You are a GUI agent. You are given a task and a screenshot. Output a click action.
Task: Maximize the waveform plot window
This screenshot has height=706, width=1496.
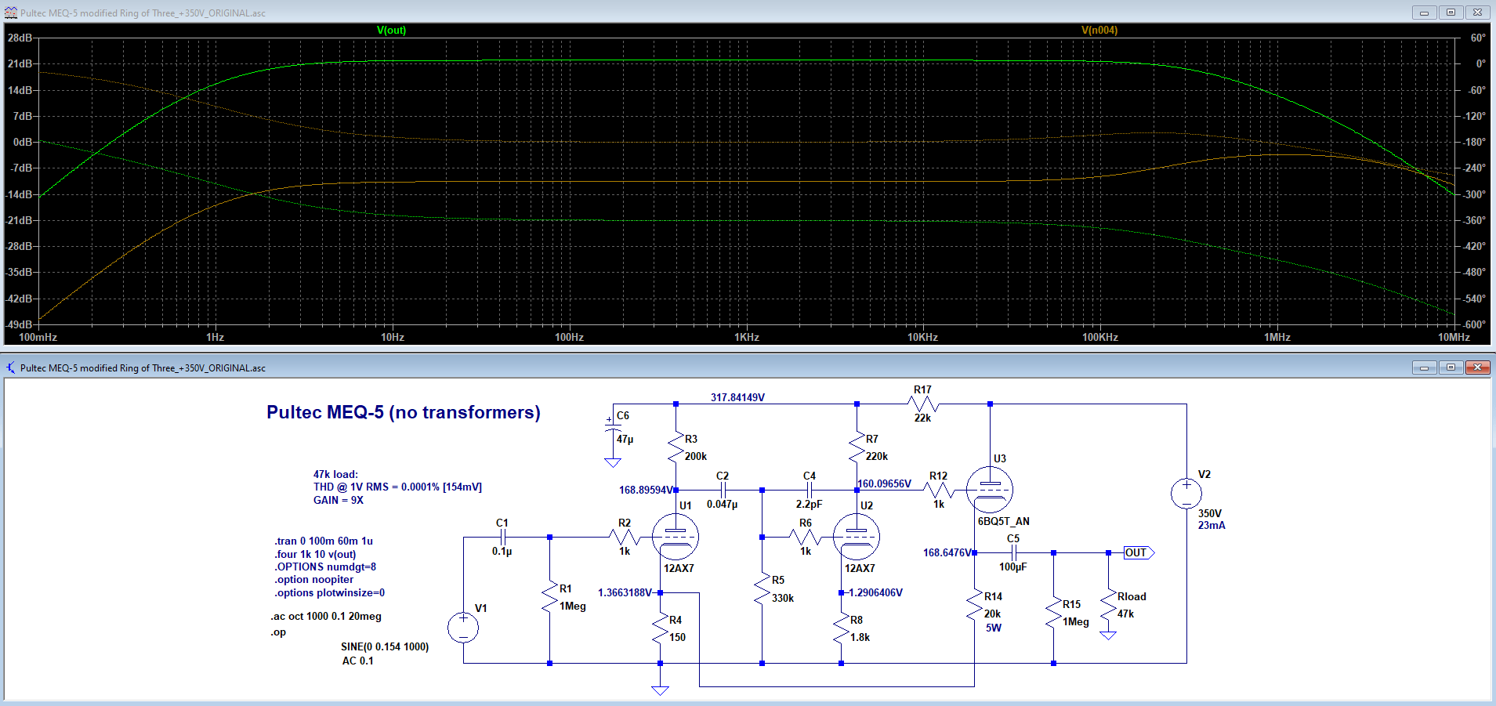coord(1451,13)
